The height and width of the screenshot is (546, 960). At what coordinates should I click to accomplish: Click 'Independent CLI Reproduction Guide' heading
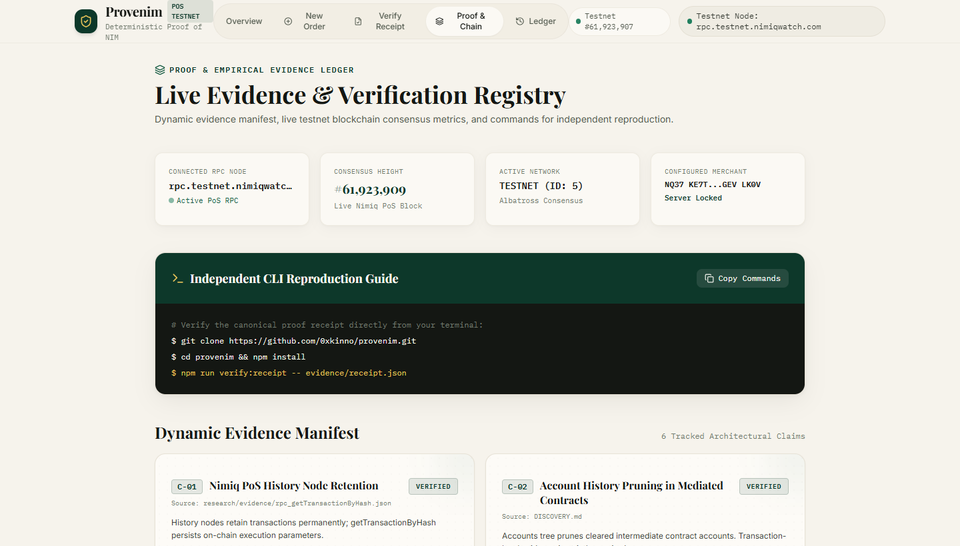[x=294, y=278]
